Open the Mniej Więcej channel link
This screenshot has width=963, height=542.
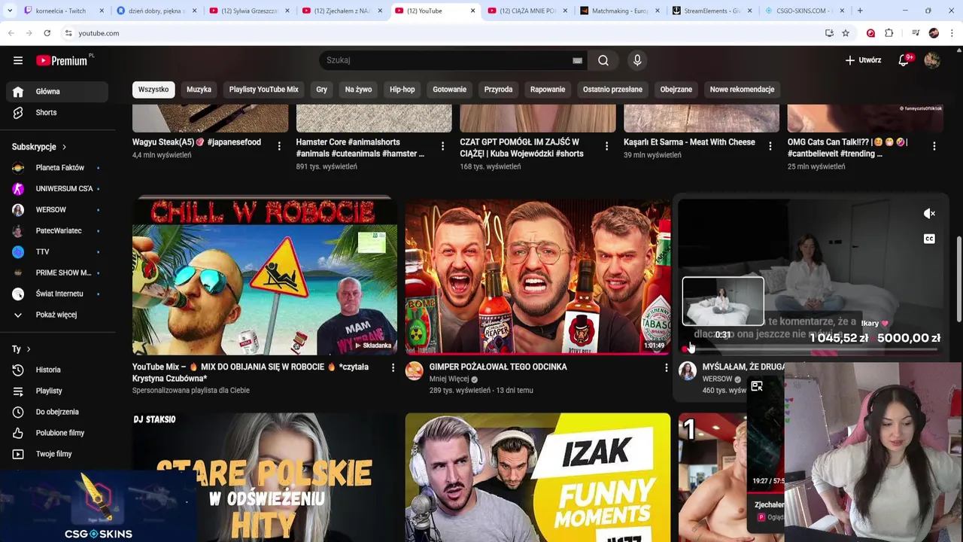[x=449, y=379]
